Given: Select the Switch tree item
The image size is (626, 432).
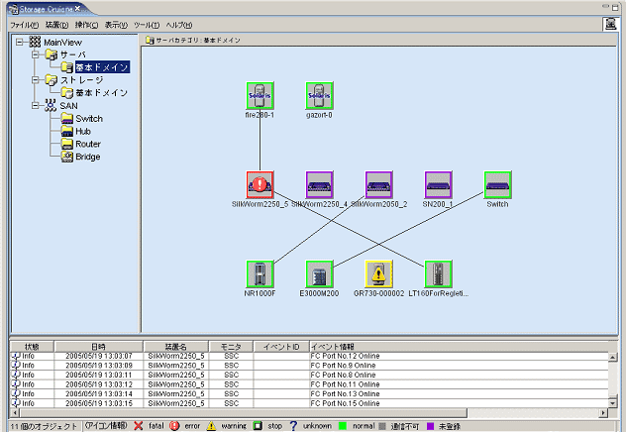Looking at the screenshot, I should tap(89, 119).
